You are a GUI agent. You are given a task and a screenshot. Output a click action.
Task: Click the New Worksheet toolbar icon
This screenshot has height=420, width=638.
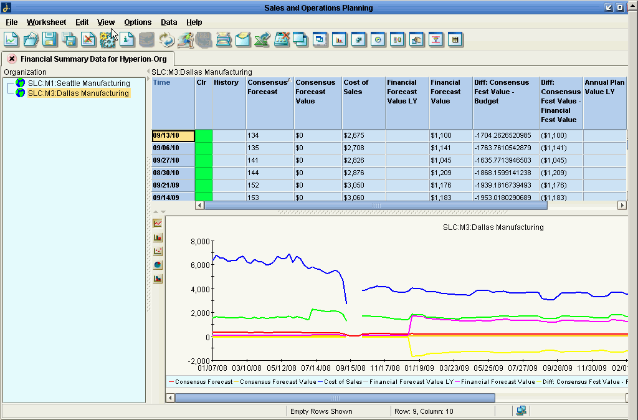pyautogui.click(x=11, y=39)
